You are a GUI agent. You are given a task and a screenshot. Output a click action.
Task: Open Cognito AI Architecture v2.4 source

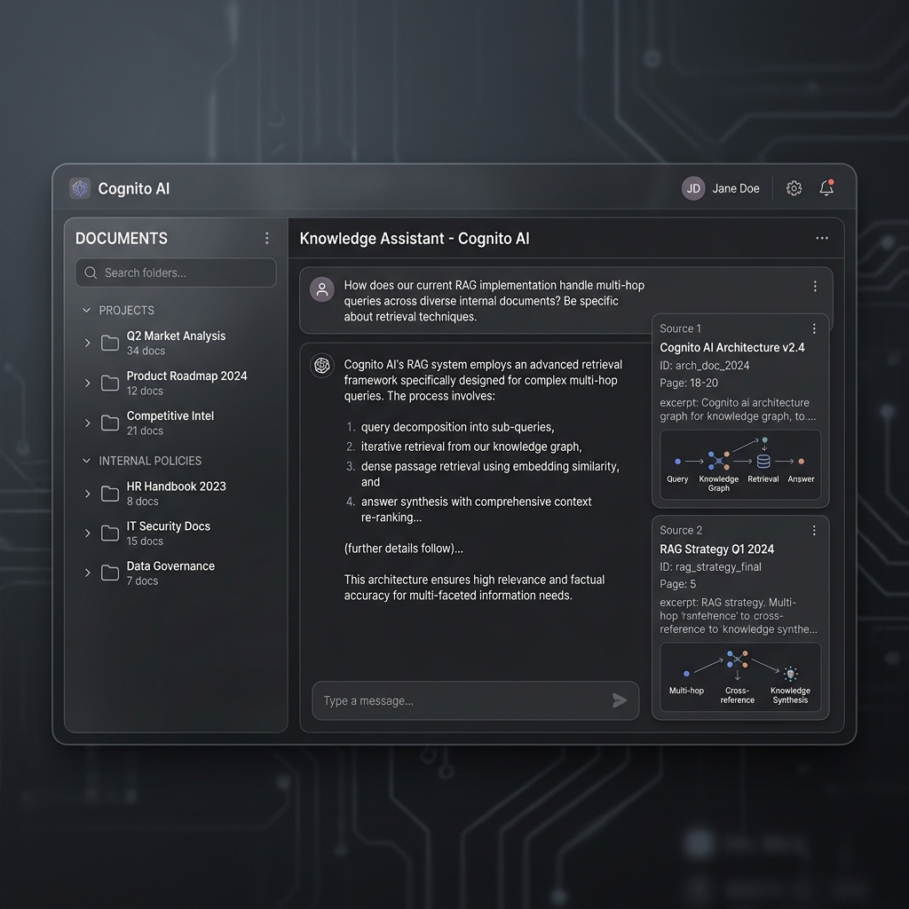coord(732,347)
